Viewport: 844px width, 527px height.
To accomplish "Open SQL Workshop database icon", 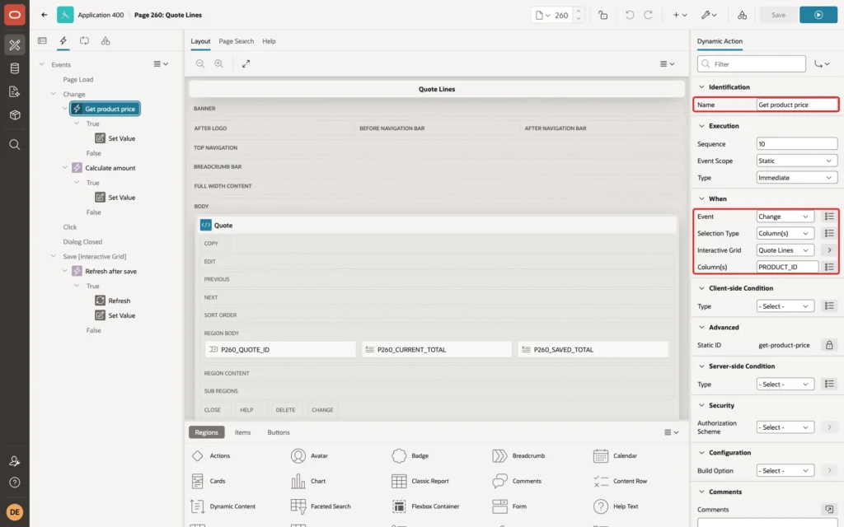I will click(x=15, y=68).
